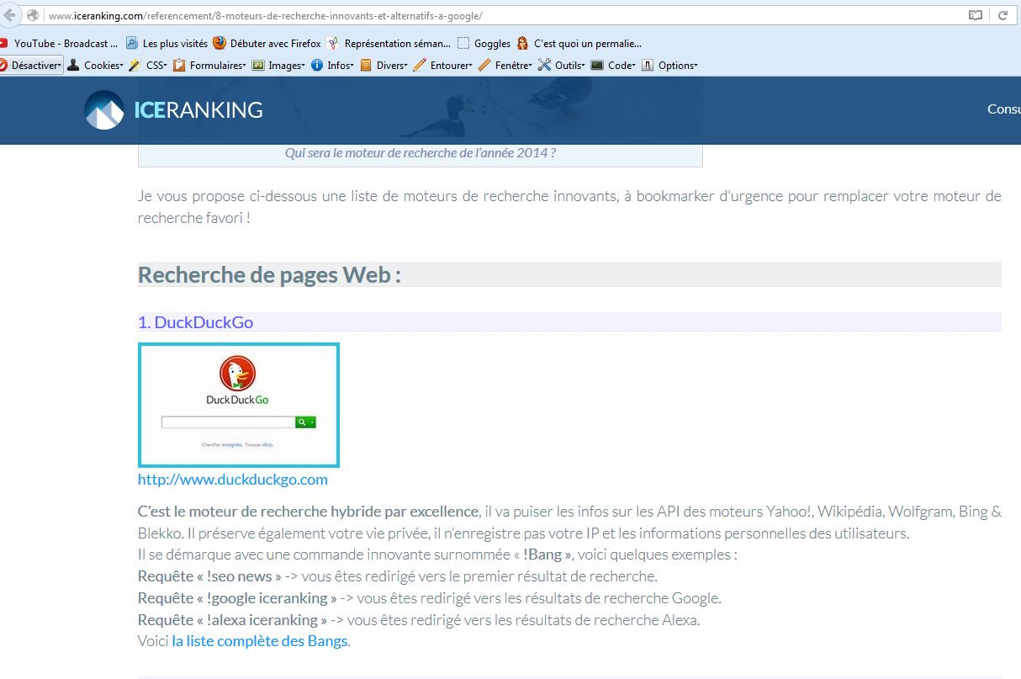Image resolution: width=1021 pixels, height=679 pixels.
Task: Click the Images picture icon in the toolbar
Action: (258, 65)
